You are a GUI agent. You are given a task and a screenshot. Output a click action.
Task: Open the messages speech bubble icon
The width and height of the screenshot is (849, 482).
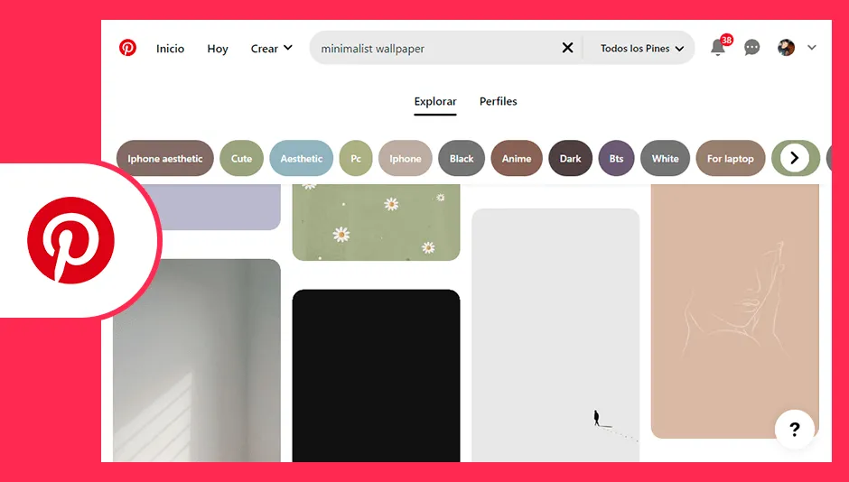click(x=751, y=48)
